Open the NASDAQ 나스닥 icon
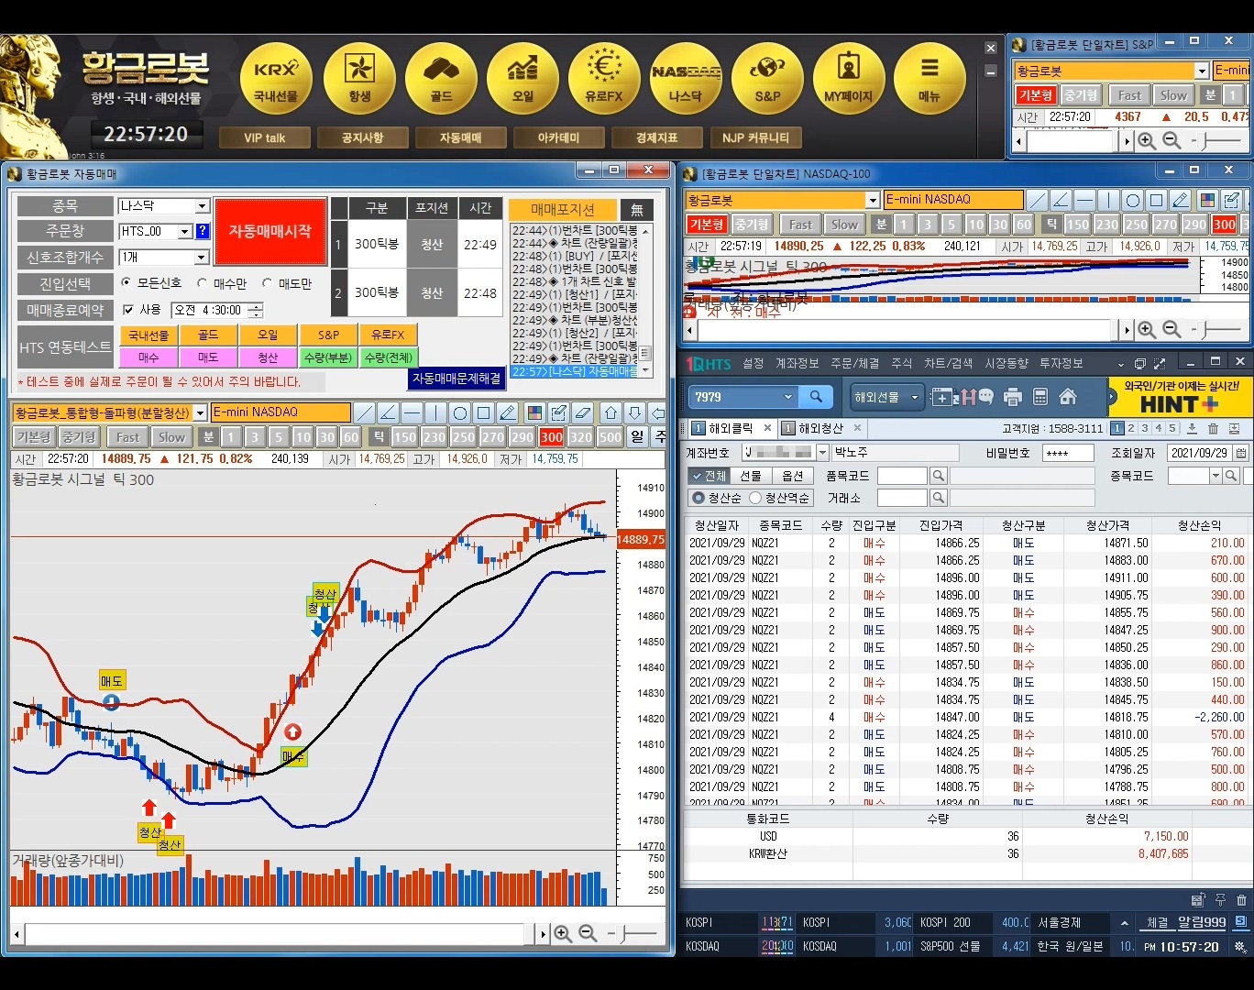 click(686, 79)
